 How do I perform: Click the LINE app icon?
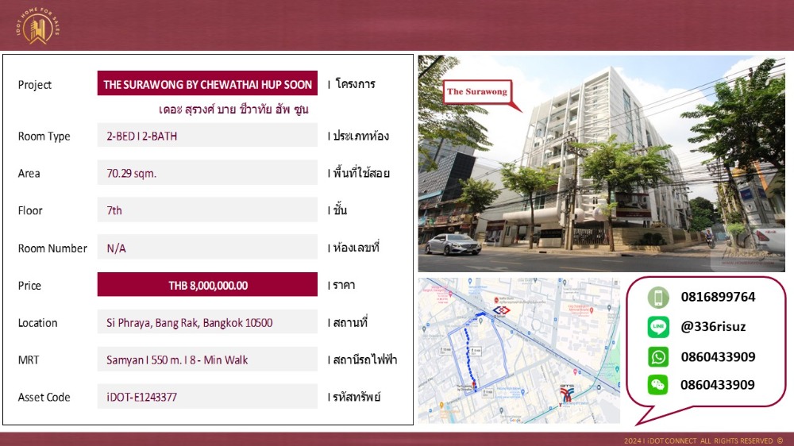[x=658, y=327]
